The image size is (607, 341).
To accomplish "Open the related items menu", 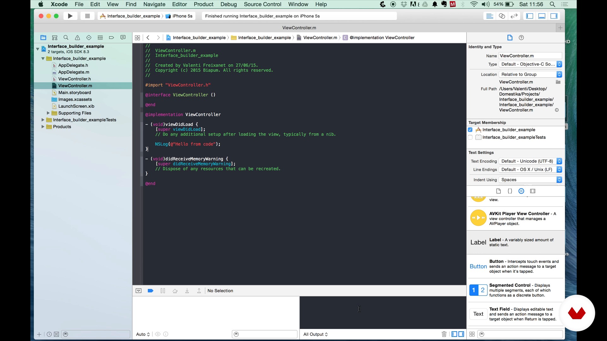I will (x=137, y=38).
